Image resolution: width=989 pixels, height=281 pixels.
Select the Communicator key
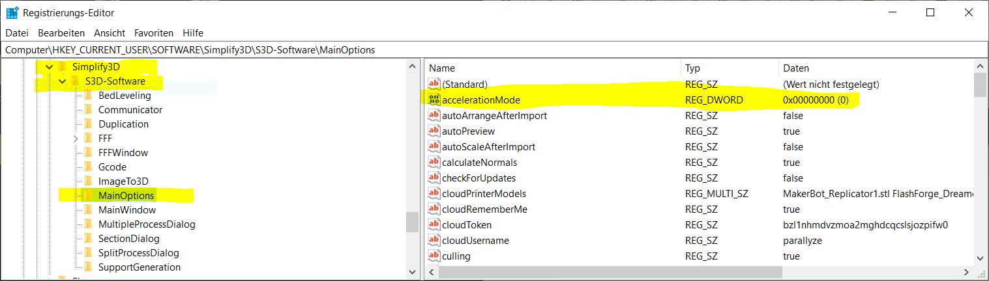tap(130, 110)
